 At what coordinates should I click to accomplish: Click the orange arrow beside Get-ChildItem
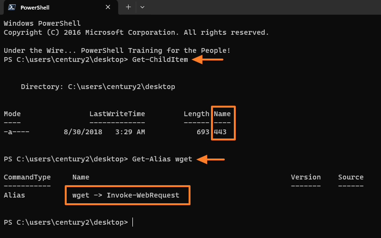coord(208,59)
